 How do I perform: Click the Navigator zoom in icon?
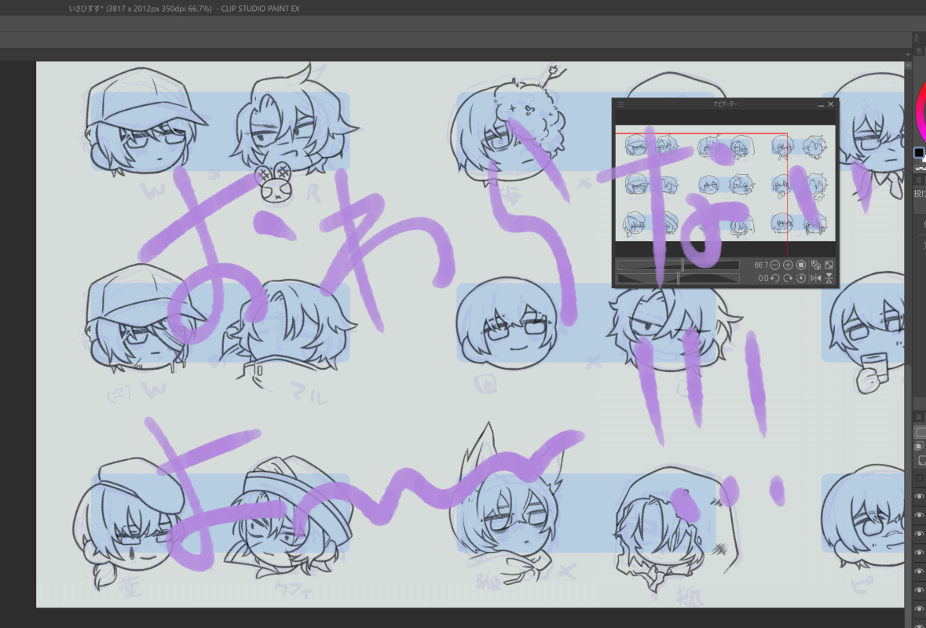[788, 265]
